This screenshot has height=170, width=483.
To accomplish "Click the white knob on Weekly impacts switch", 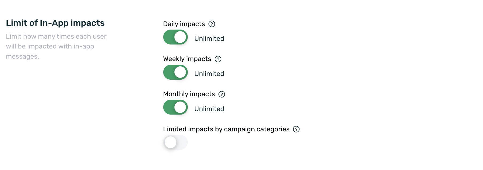I will click(x=180, y=72).
